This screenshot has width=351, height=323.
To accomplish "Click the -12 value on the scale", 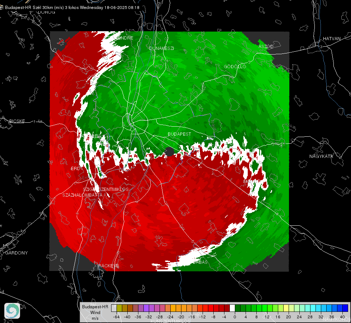I will pos(202,317).
